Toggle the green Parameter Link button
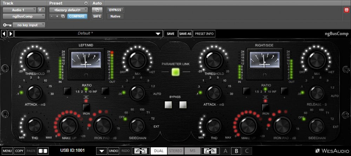The width and height of the screenshot is (351, 156). [175, 72]
